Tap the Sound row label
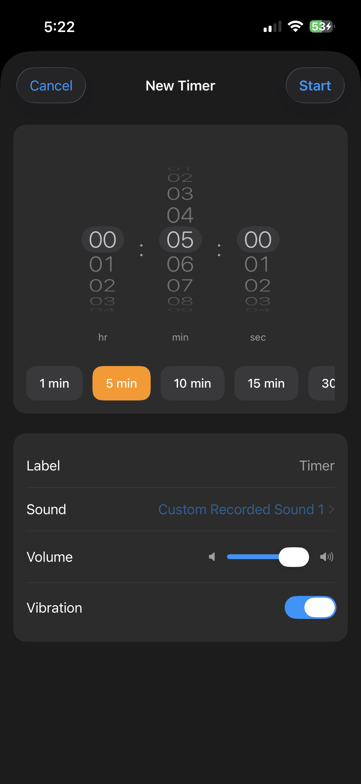 pos(46,509)
